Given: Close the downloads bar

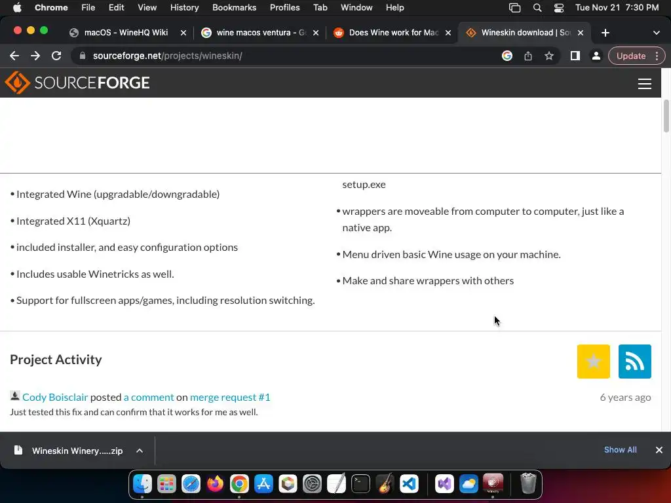Looking at the screenshot, I should pyautogui.click(x=659, y=450).
